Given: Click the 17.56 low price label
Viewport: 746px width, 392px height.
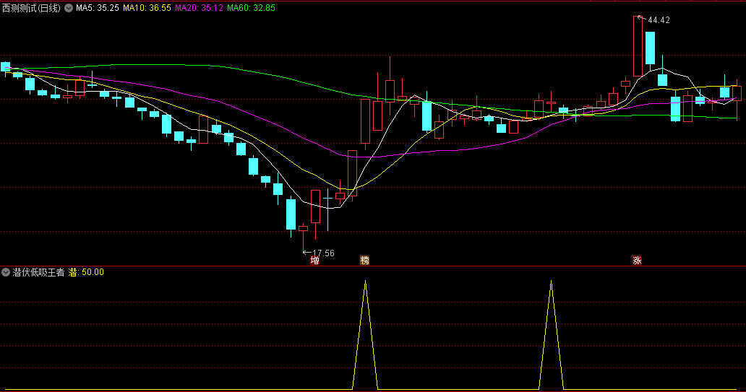Looking at the screenshot, I should [x=323, y=253].
